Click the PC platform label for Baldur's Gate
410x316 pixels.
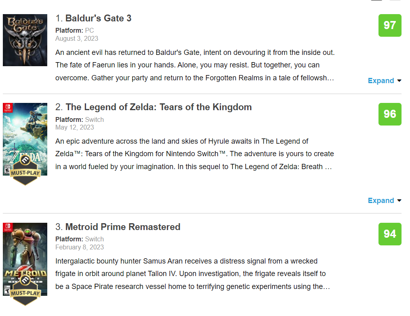click(x=89, y=31)
